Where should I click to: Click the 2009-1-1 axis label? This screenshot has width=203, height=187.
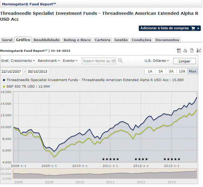click(49, 166)
